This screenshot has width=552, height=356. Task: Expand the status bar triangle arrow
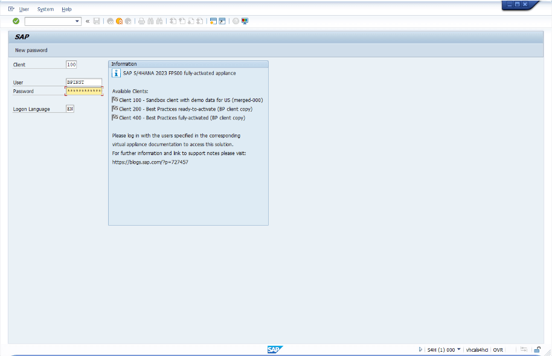(x=420, y=349)
